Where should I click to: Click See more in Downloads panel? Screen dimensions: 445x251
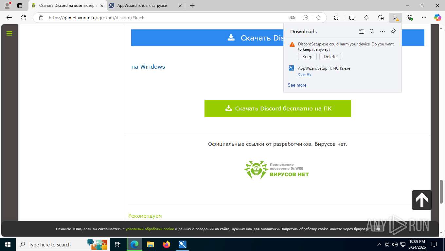tap(297, 85)
